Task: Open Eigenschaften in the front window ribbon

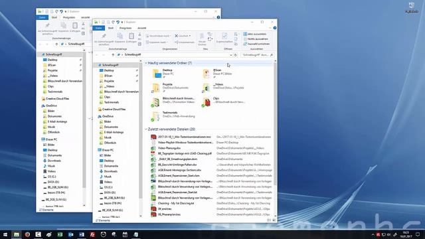Action: click(224, 38)
